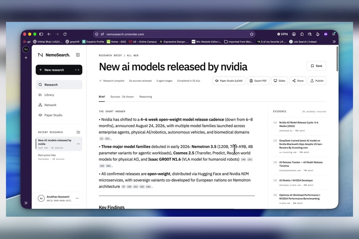Reload the nemosearch page
Screen dimensions: 359x239
click(x=65, y=34)
